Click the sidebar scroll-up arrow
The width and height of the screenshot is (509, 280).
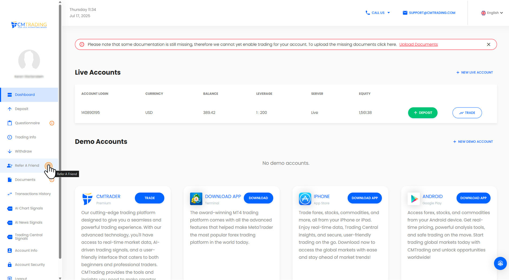pos(60,2)
